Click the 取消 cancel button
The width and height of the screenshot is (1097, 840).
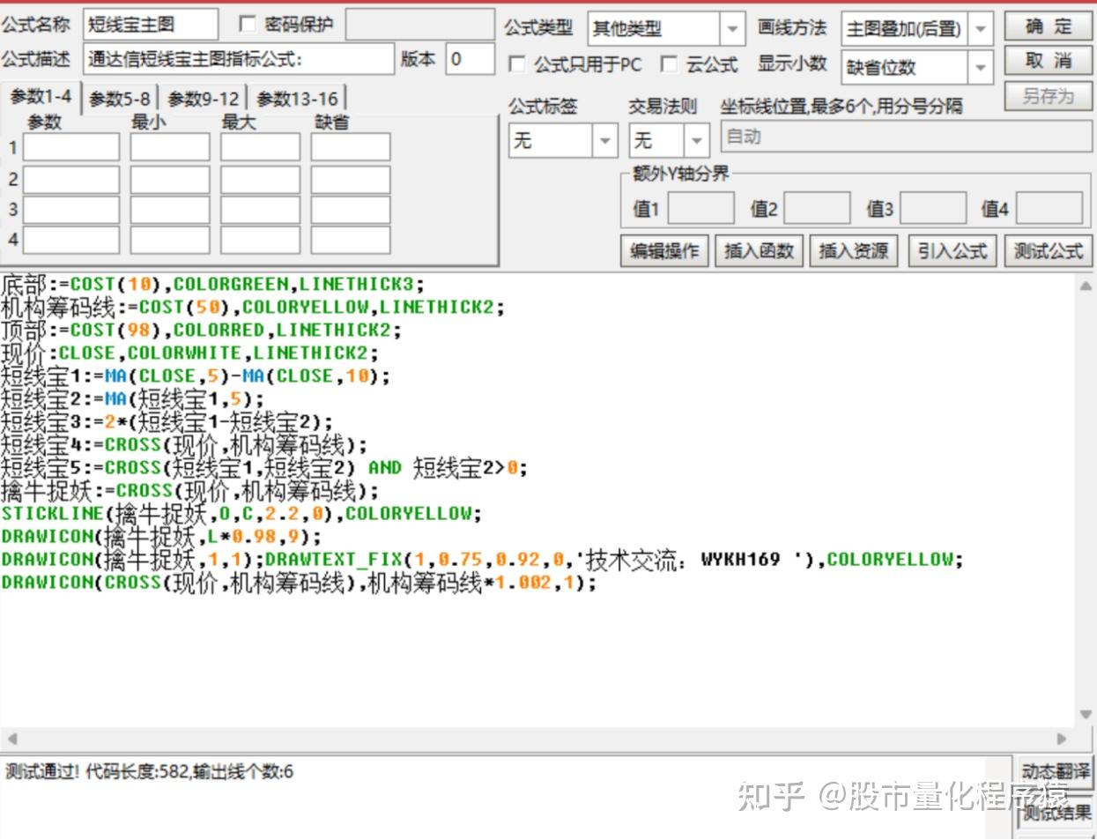(1048, 62)
